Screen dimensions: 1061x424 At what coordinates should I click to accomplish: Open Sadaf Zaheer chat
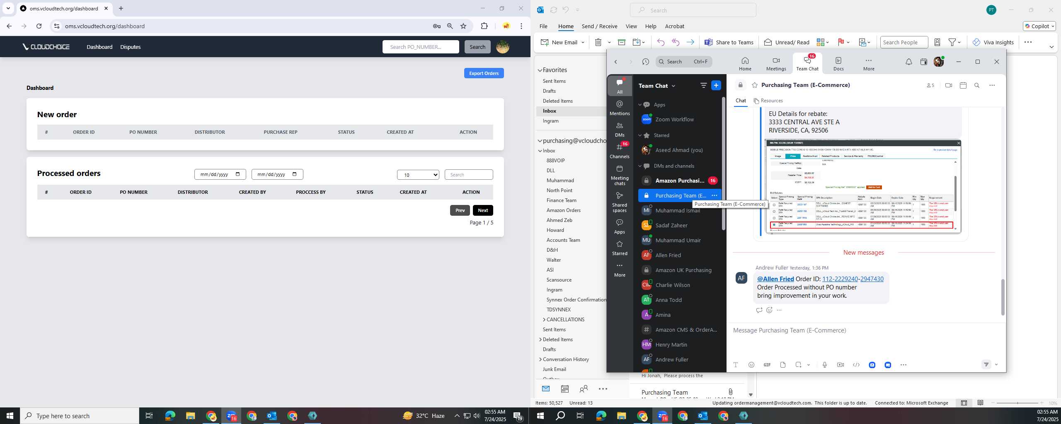[x=680, y=225]
